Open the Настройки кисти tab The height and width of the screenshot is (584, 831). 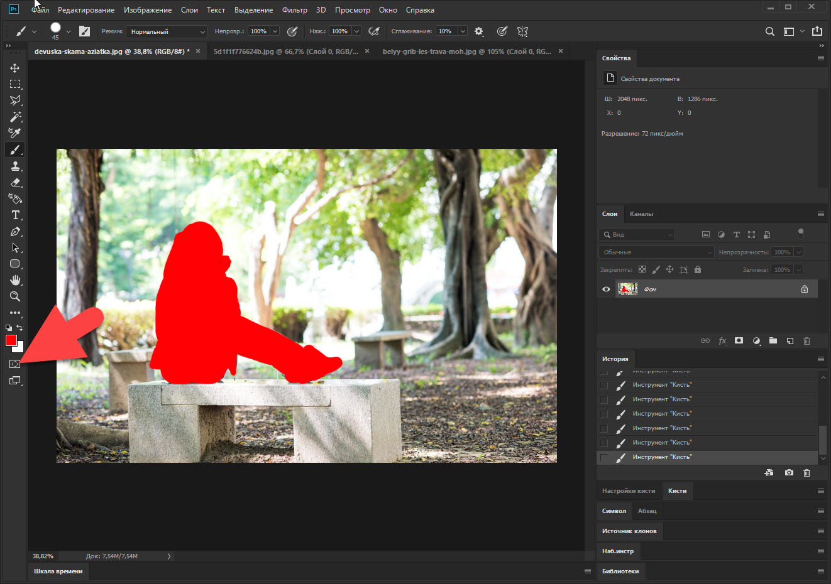(629, 491)
